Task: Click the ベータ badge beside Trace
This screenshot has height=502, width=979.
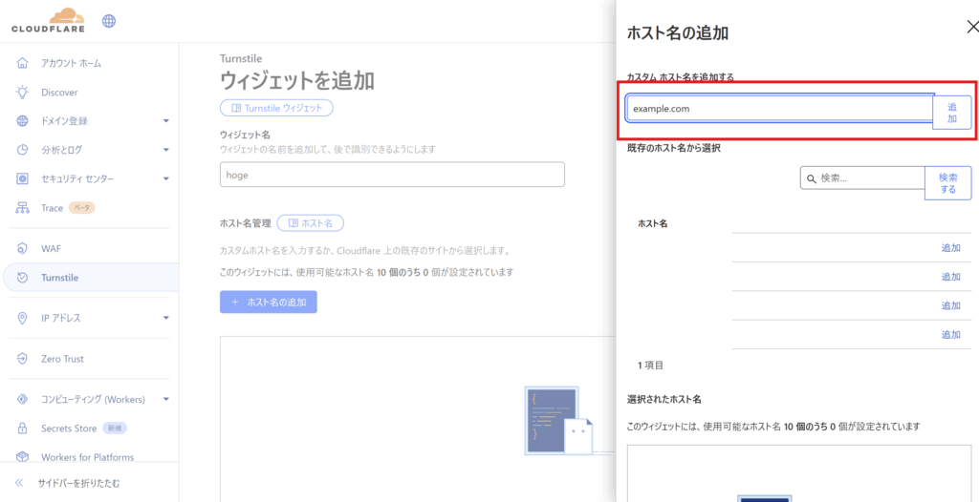Action: (x=82, y=208)
